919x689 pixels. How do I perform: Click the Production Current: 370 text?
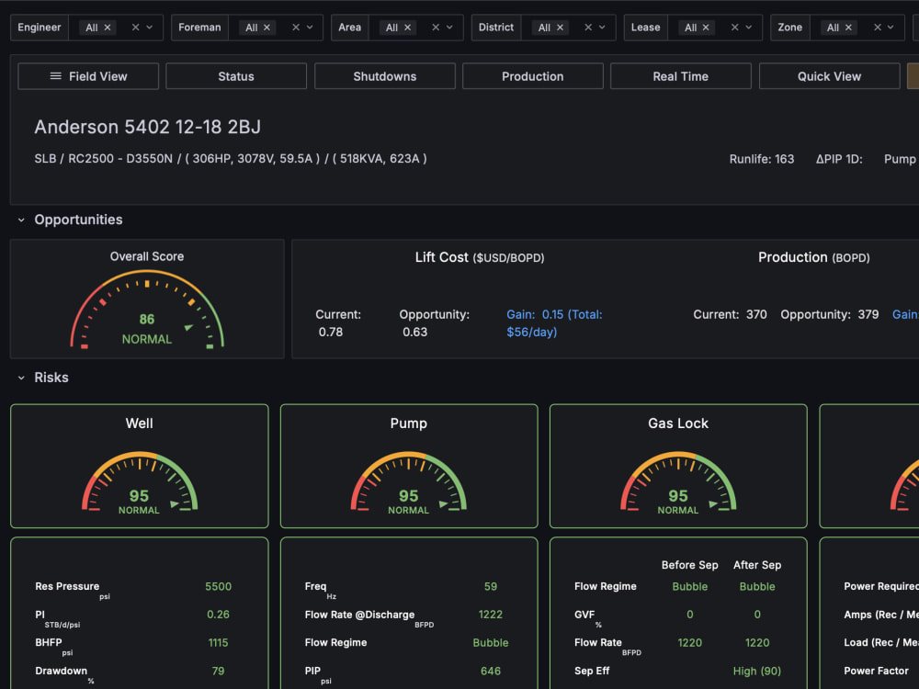730,314
